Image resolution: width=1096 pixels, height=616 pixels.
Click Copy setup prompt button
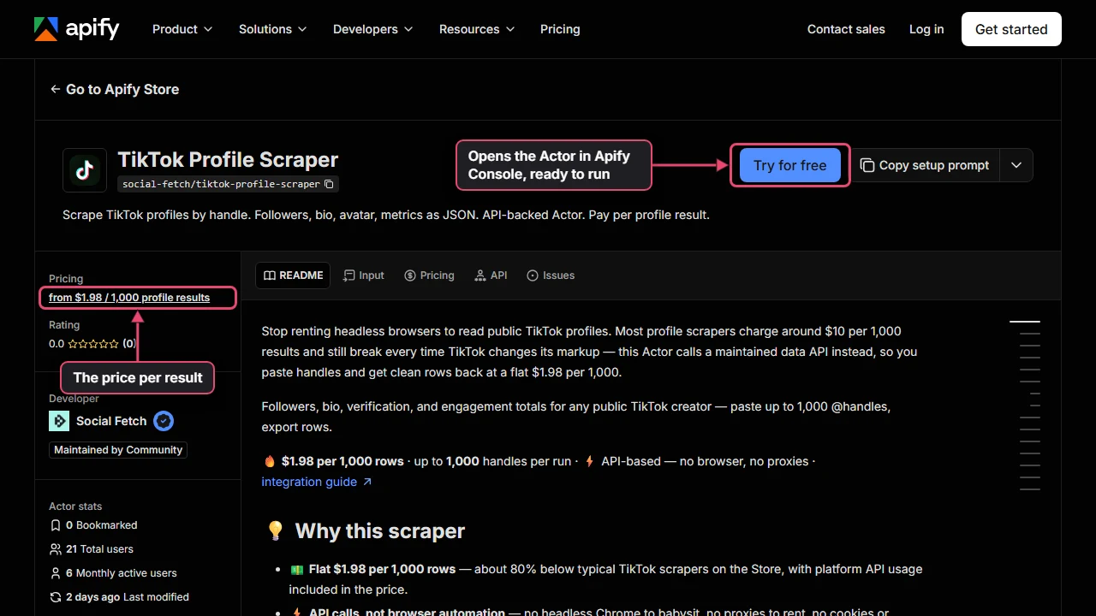[x=925, y=165]
